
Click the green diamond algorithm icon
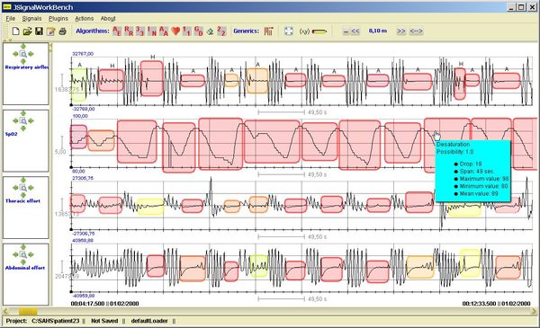(x=210, y=31)
